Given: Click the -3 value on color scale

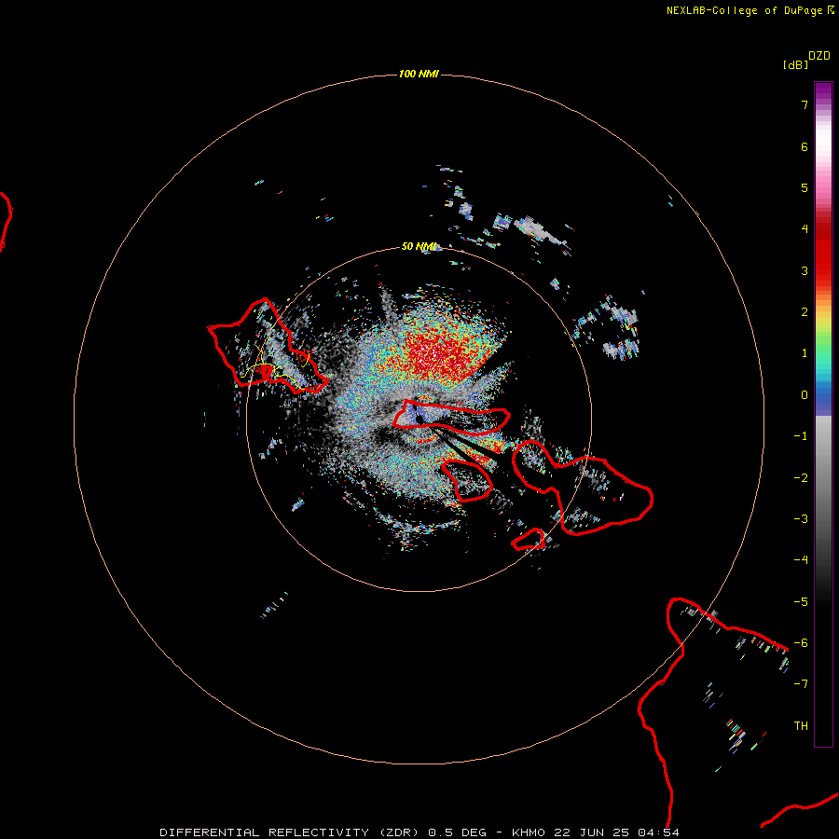Looking at the screenshot, I should (x=801, y=519).
